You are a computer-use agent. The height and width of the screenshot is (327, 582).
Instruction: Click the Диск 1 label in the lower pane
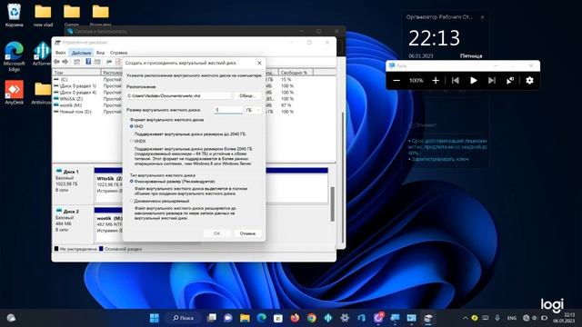[x=71, y=172]
